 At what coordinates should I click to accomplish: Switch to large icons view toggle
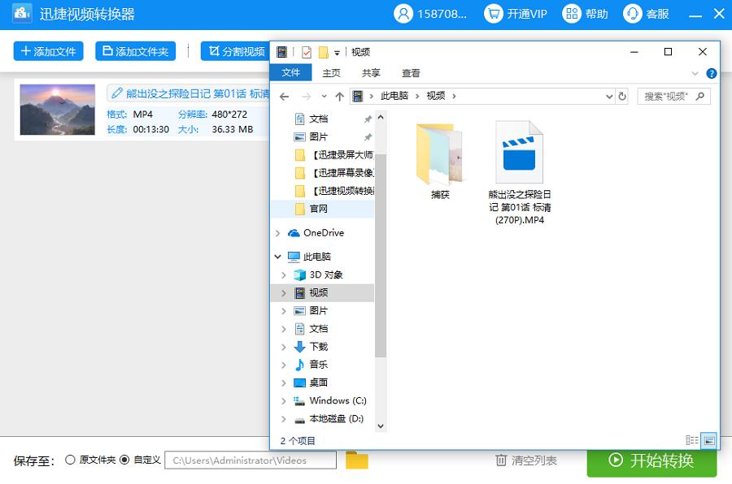[x=709, y=440]
